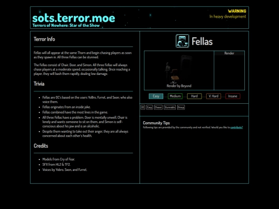The image size is (279, 209).
Task: Open the contribute link in Community Tips
Action: pos(237,127)
